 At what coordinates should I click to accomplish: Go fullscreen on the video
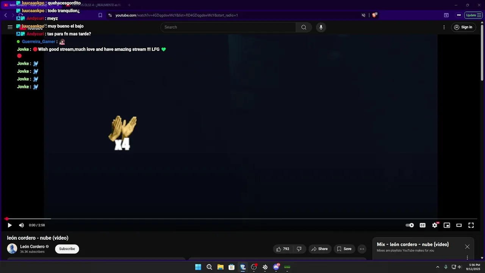pos(471,225)
